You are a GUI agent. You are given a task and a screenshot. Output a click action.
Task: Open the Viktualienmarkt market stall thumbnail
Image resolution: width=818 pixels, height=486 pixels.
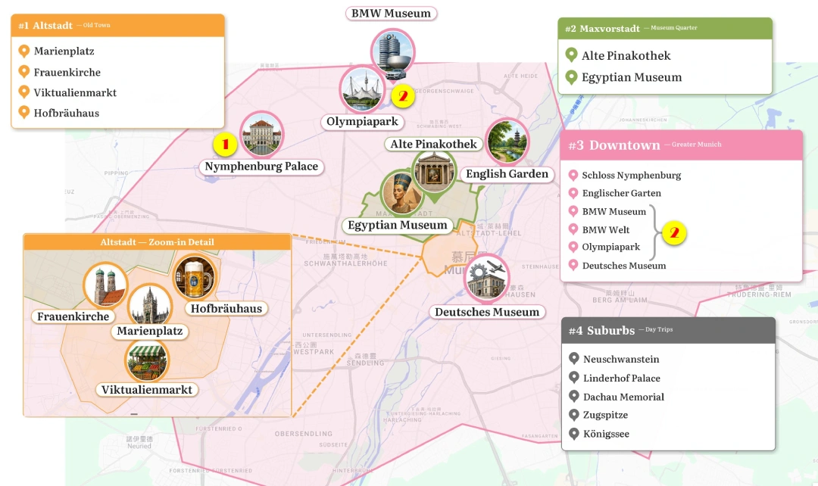147,361
